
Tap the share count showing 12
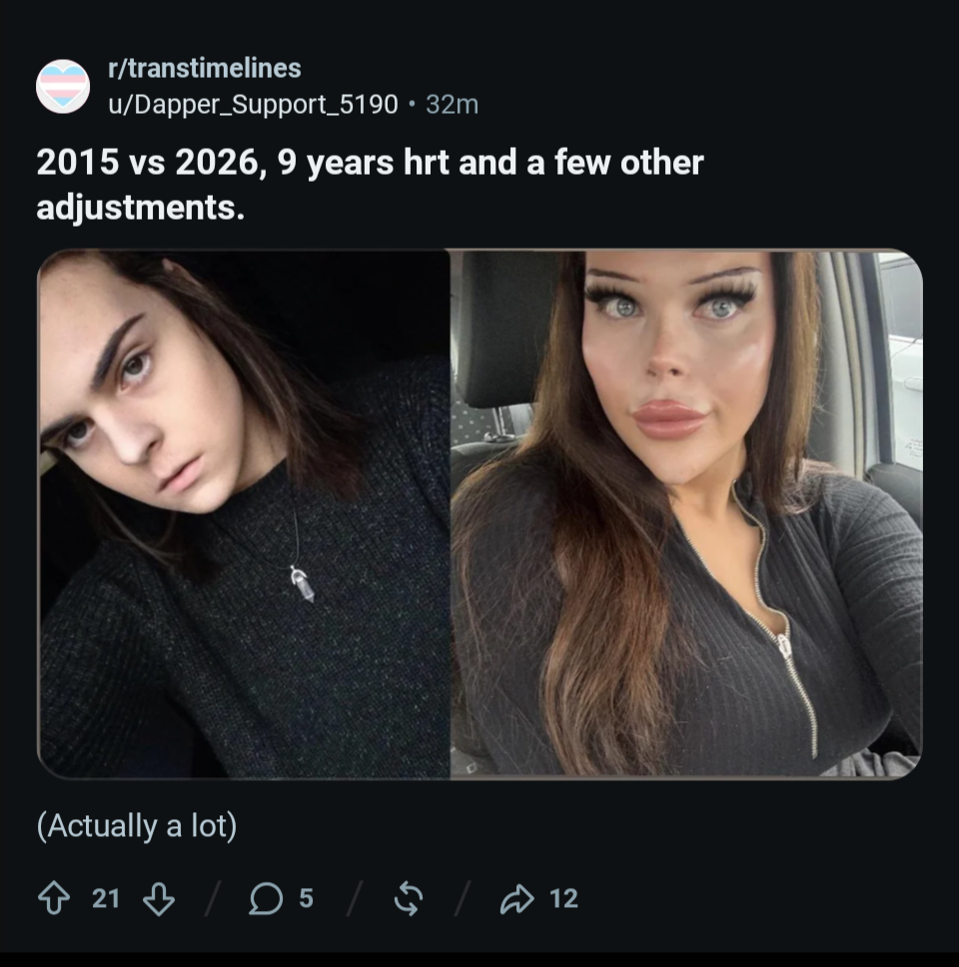point(563,898)
